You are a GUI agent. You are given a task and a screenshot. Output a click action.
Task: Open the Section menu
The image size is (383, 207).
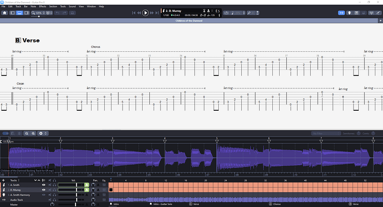click(x=53, y=7)
